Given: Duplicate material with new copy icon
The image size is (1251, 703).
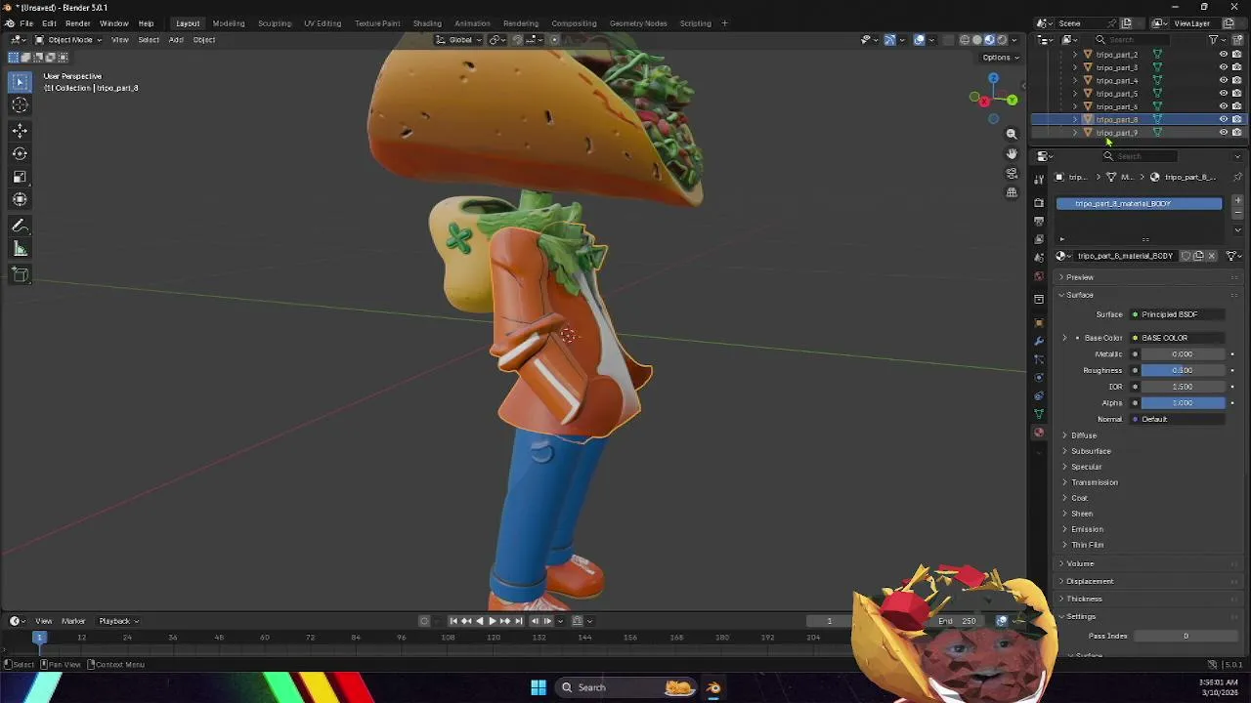Looking at the screenshot, I should pos(1198,256).
